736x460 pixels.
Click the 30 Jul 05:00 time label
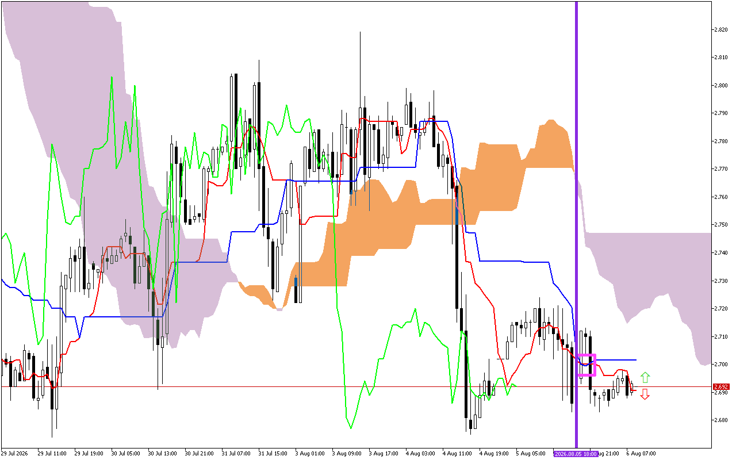[x=125, y=454]
